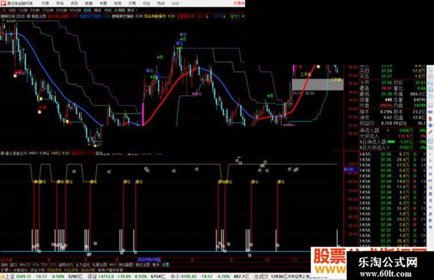This screenshot has width=434, height=280.
Task: Select the CCI indicator tab
Action: [x=53, y=265]
